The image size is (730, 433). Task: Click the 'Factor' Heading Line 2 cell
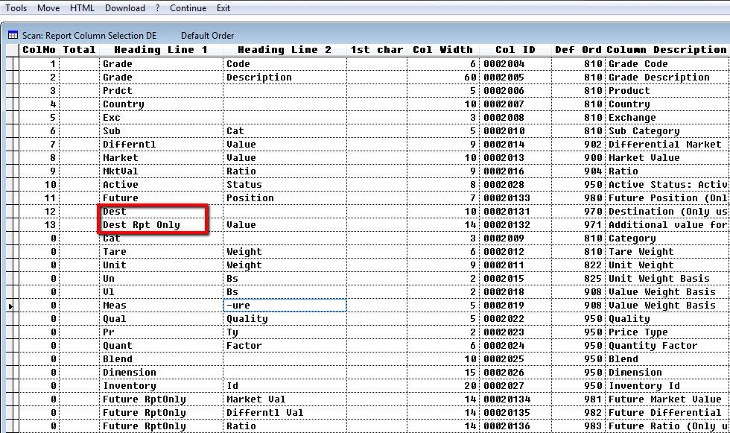pos(285,346)
